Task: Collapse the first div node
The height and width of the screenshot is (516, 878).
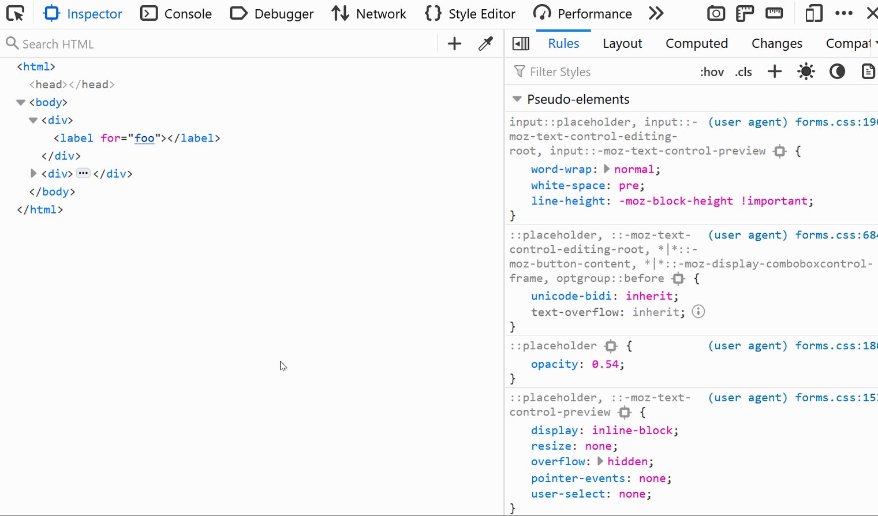Action: (33, 120)
